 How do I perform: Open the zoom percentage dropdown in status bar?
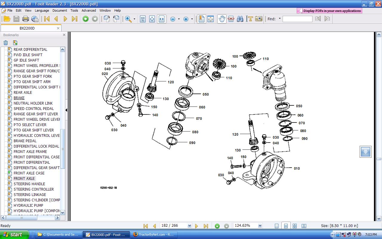click(x=260, y=226)
